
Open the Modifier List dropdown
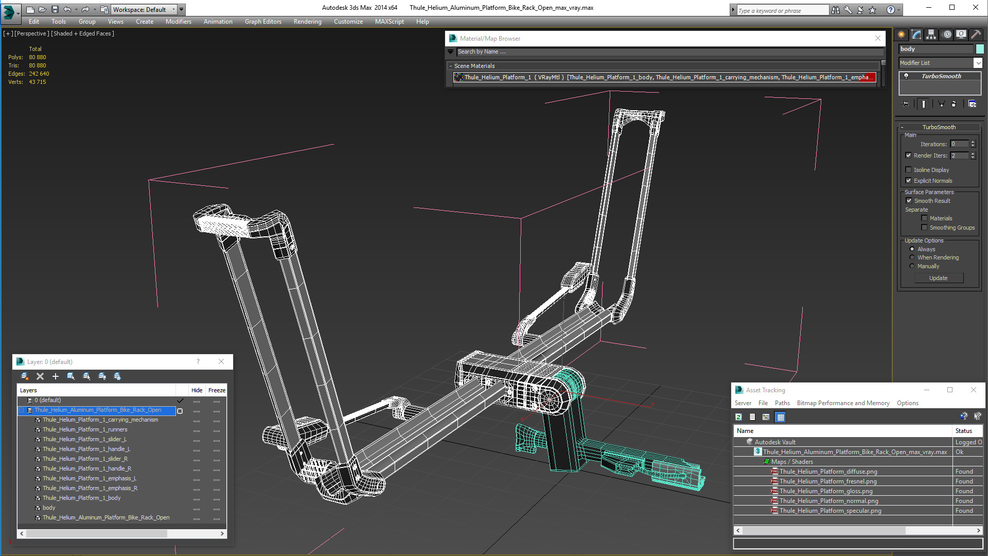(x=978, y=63)
